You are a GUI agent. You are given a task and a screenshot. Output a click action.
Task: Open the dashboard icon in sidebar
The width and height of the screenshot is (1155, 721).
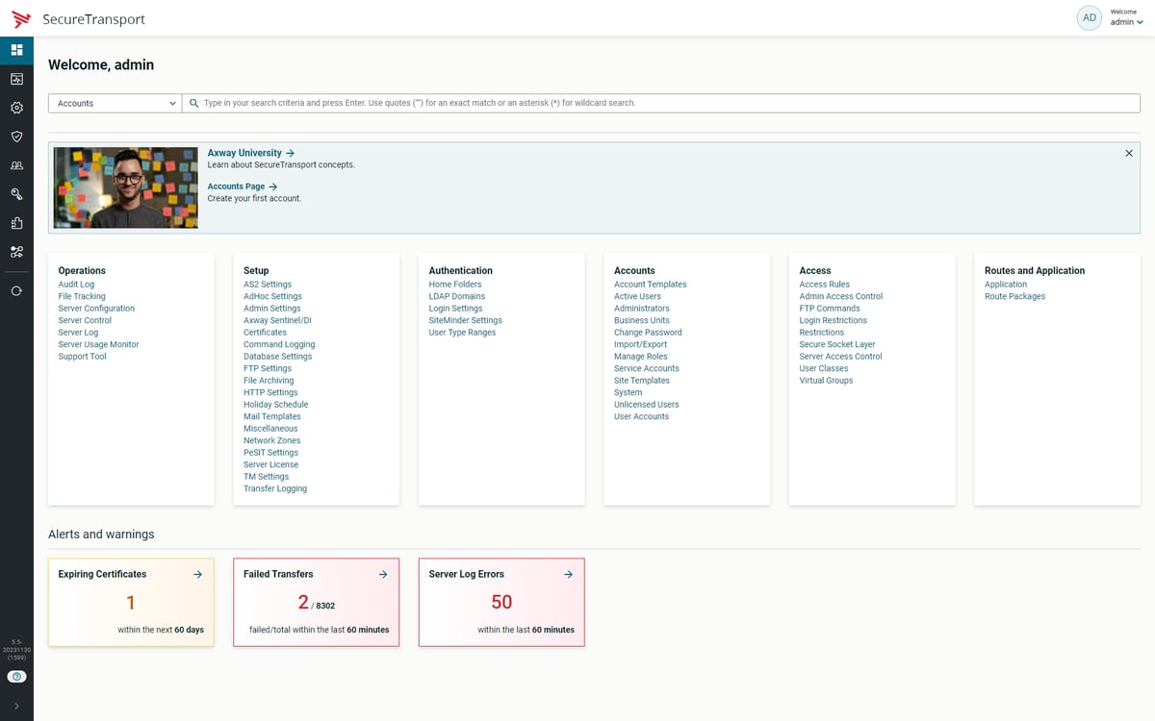[16, 50]
